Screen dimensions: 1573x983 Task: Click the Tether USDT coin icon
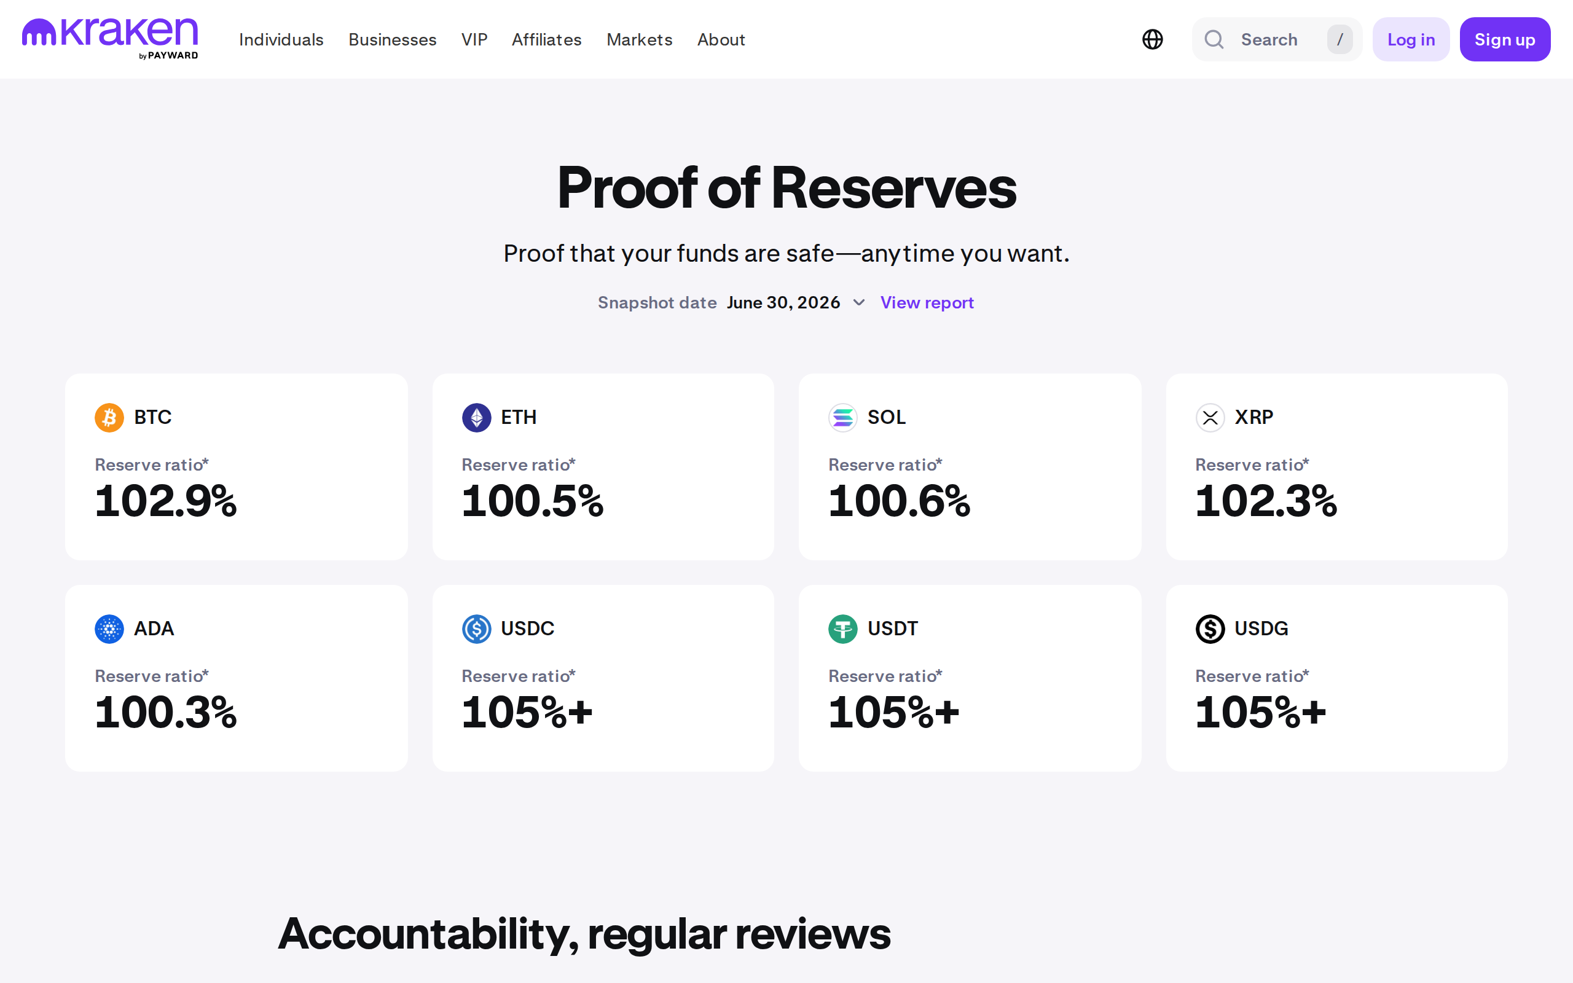tap(843, 629)
